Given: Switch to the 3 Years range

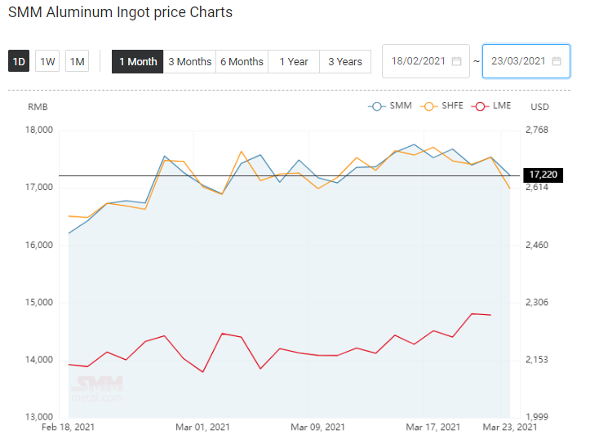Looking at the screenshot, I should pos(345,61).
